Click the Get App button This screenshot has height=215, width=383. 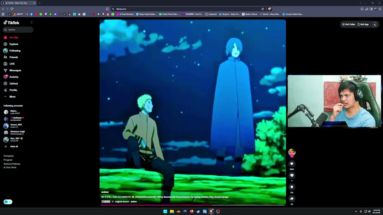(x=363, y=24)
